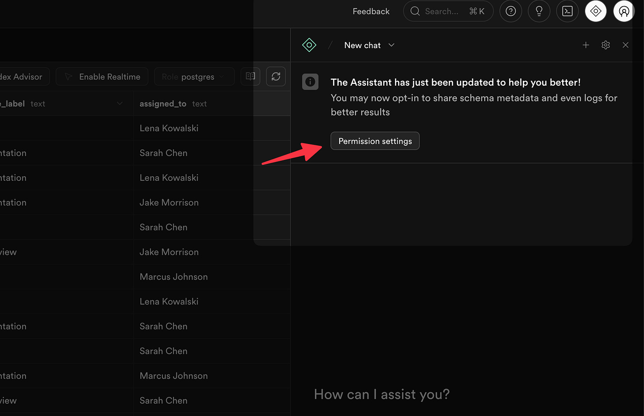Image resolution: width=644 pixels, height=416 pixels.
Task: Click the Permission settings button
Action: coord(375,141)
